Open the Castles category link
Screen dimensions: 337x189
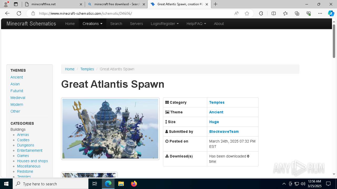[x=23, y=140]
